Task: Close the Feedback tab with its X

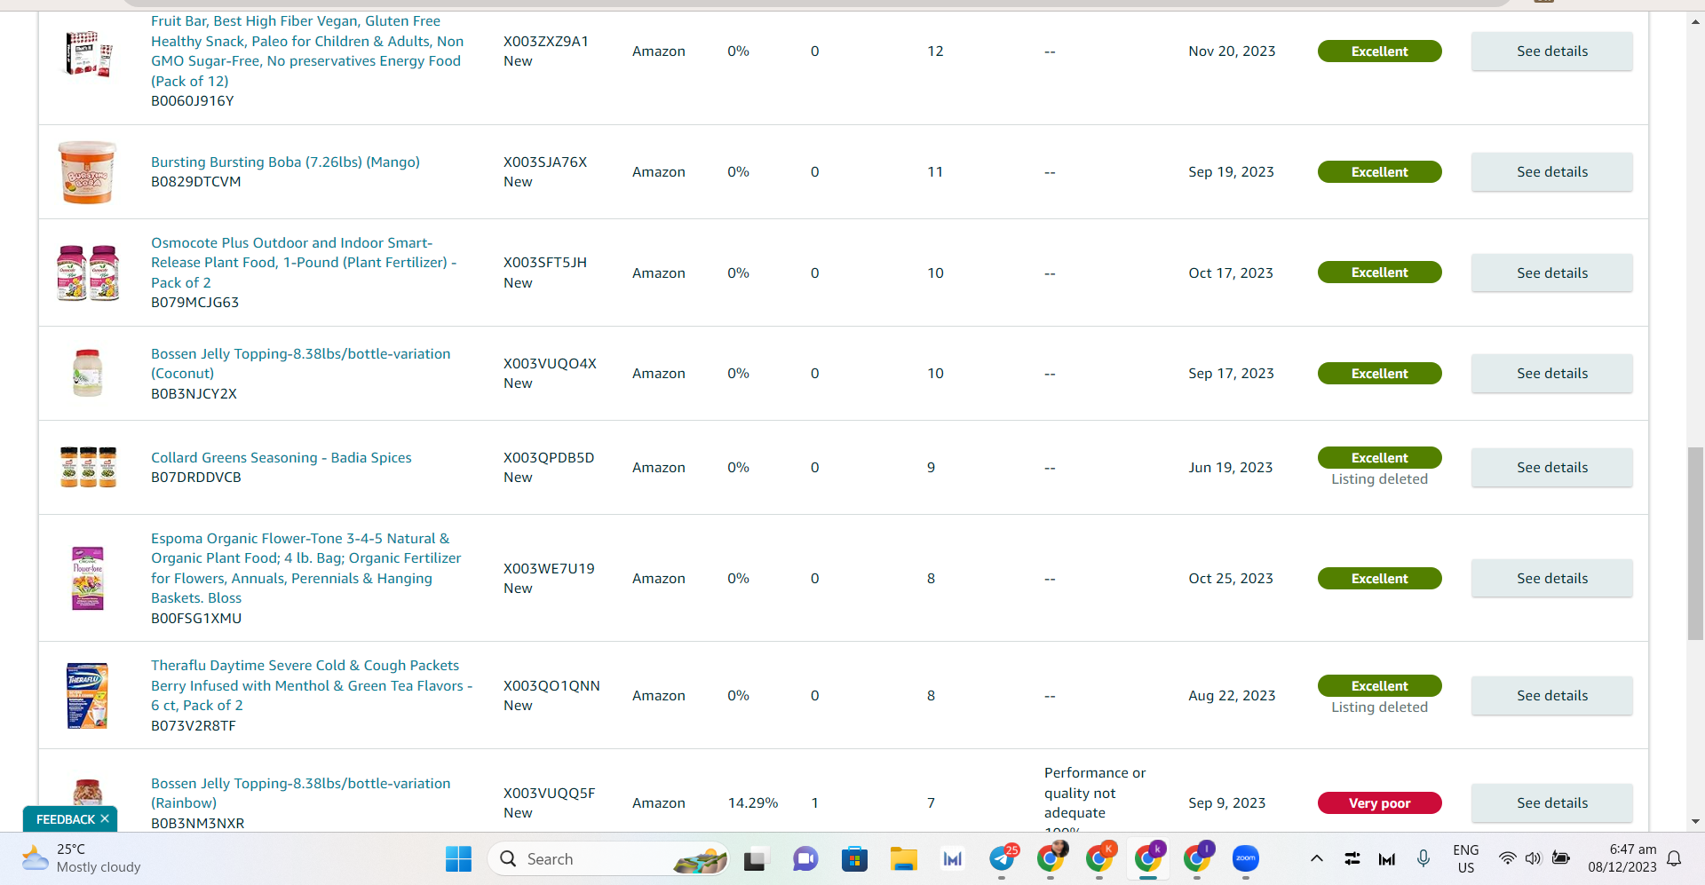Action: tap(105, 818)
